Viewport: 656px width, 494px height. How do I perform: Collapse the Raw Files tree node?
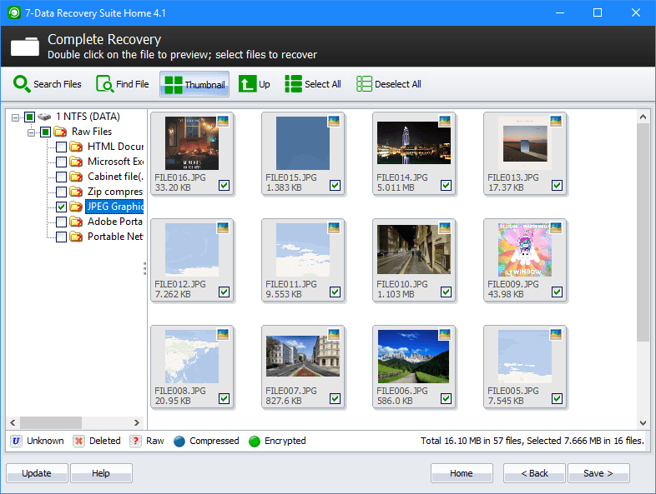click(32, 132)
